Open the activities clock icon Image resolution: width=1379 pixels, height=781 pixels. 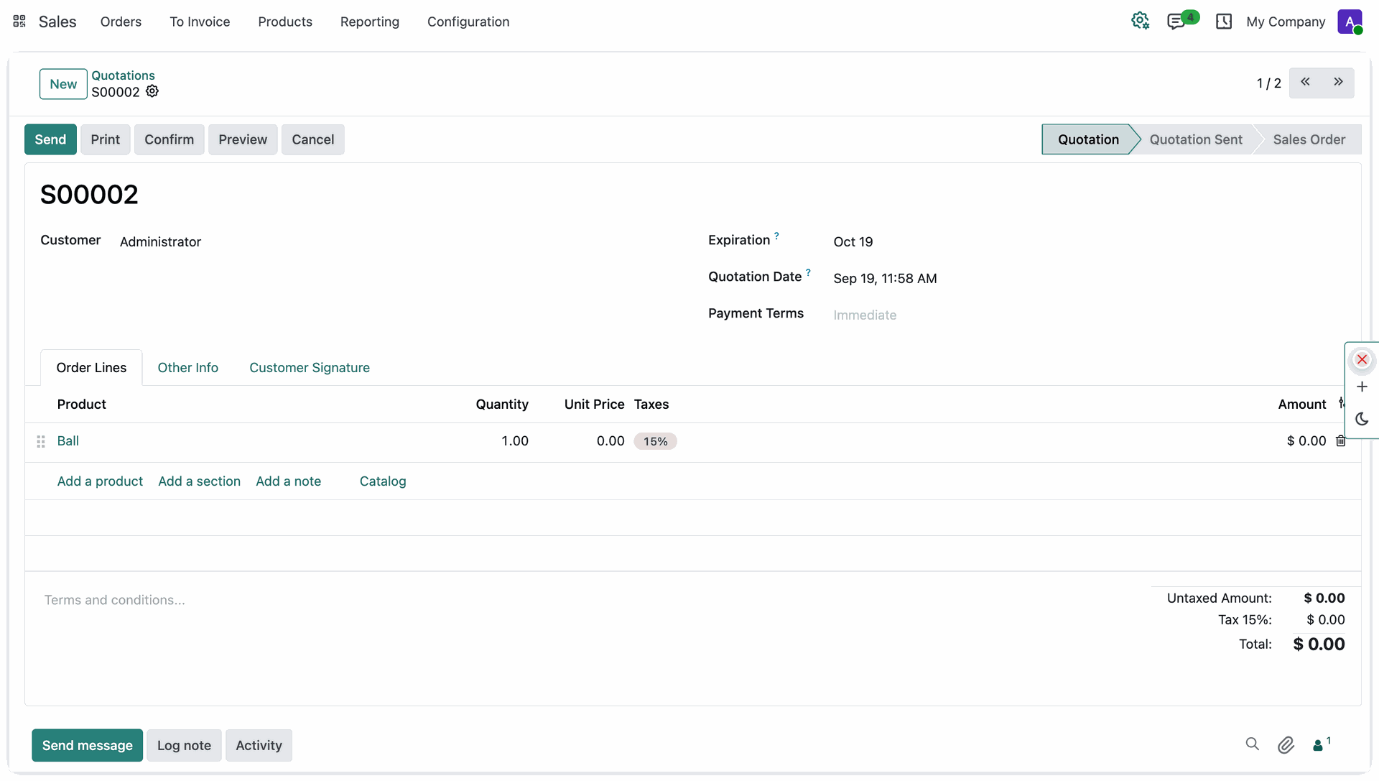1224,22
